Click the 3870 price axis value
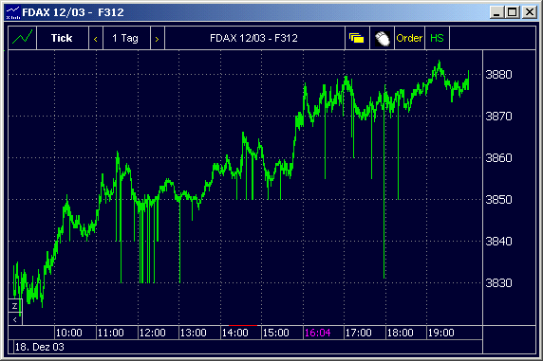 (x=498, y=117)
